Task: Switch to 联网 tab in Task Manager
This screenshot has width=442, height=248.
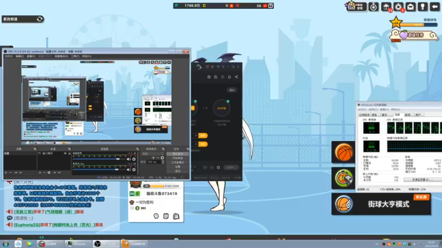Action: pos(408,115)
